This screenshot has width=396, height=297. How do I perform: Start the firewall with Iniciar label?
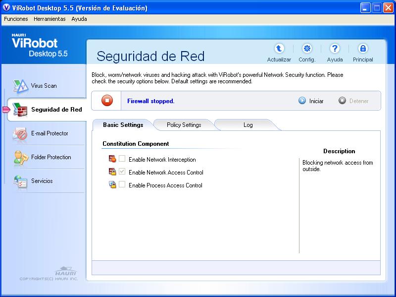coord(316,101)
